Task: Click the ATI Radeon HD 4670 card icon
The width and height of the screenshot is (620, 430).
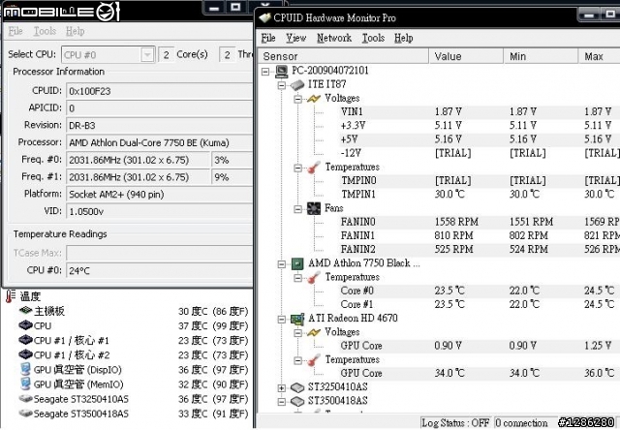Action: [x=297, y=319]
